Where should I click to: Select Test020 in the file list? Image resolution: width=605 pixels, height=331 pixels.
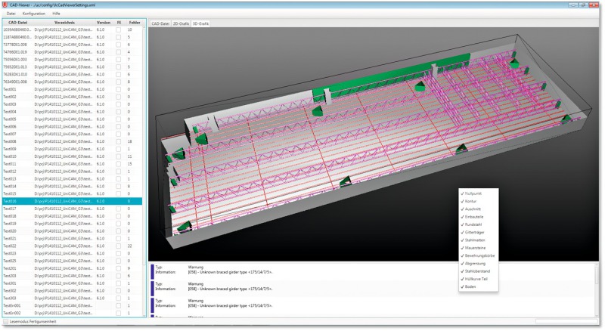73,231
